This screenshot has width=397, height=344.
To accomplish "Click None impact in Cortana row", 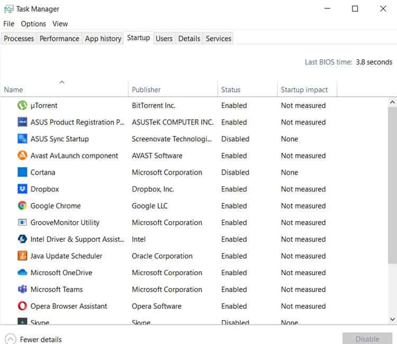I will coord(290,172).
